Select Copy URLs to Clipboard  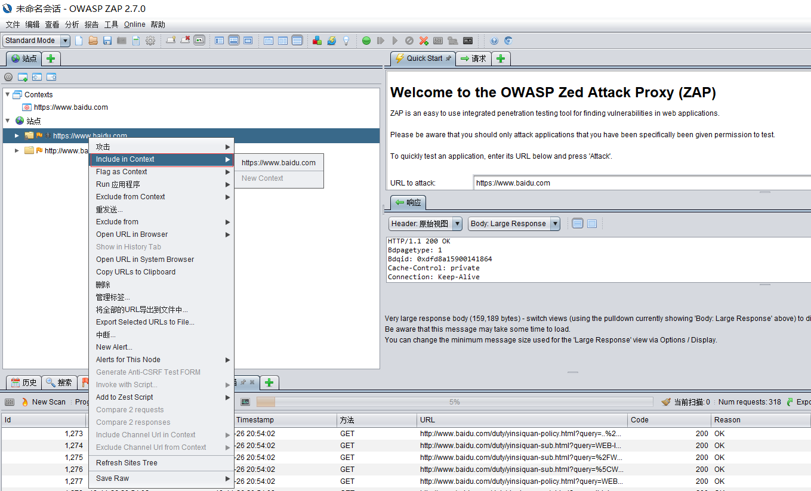(x=161, y=272)
